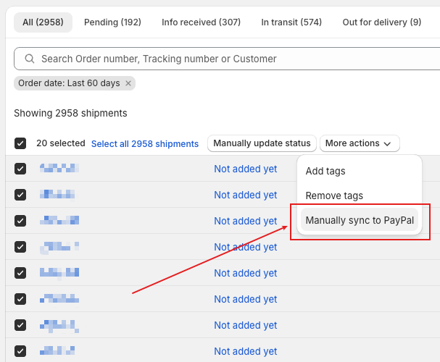
Task: Switch to In transit (574) tab
Action: coord(291,22)
